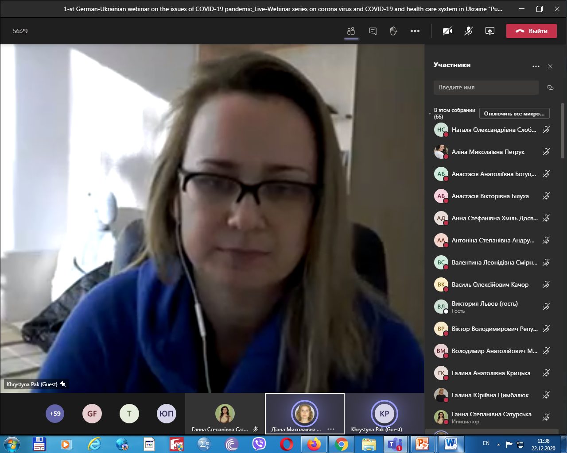Viewport: 567px width, 453px height.
Task: Click the copy join link icon
Action: 550,88
